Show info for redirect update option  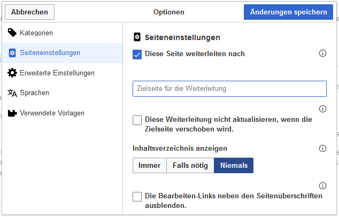(x=322, y=108)
